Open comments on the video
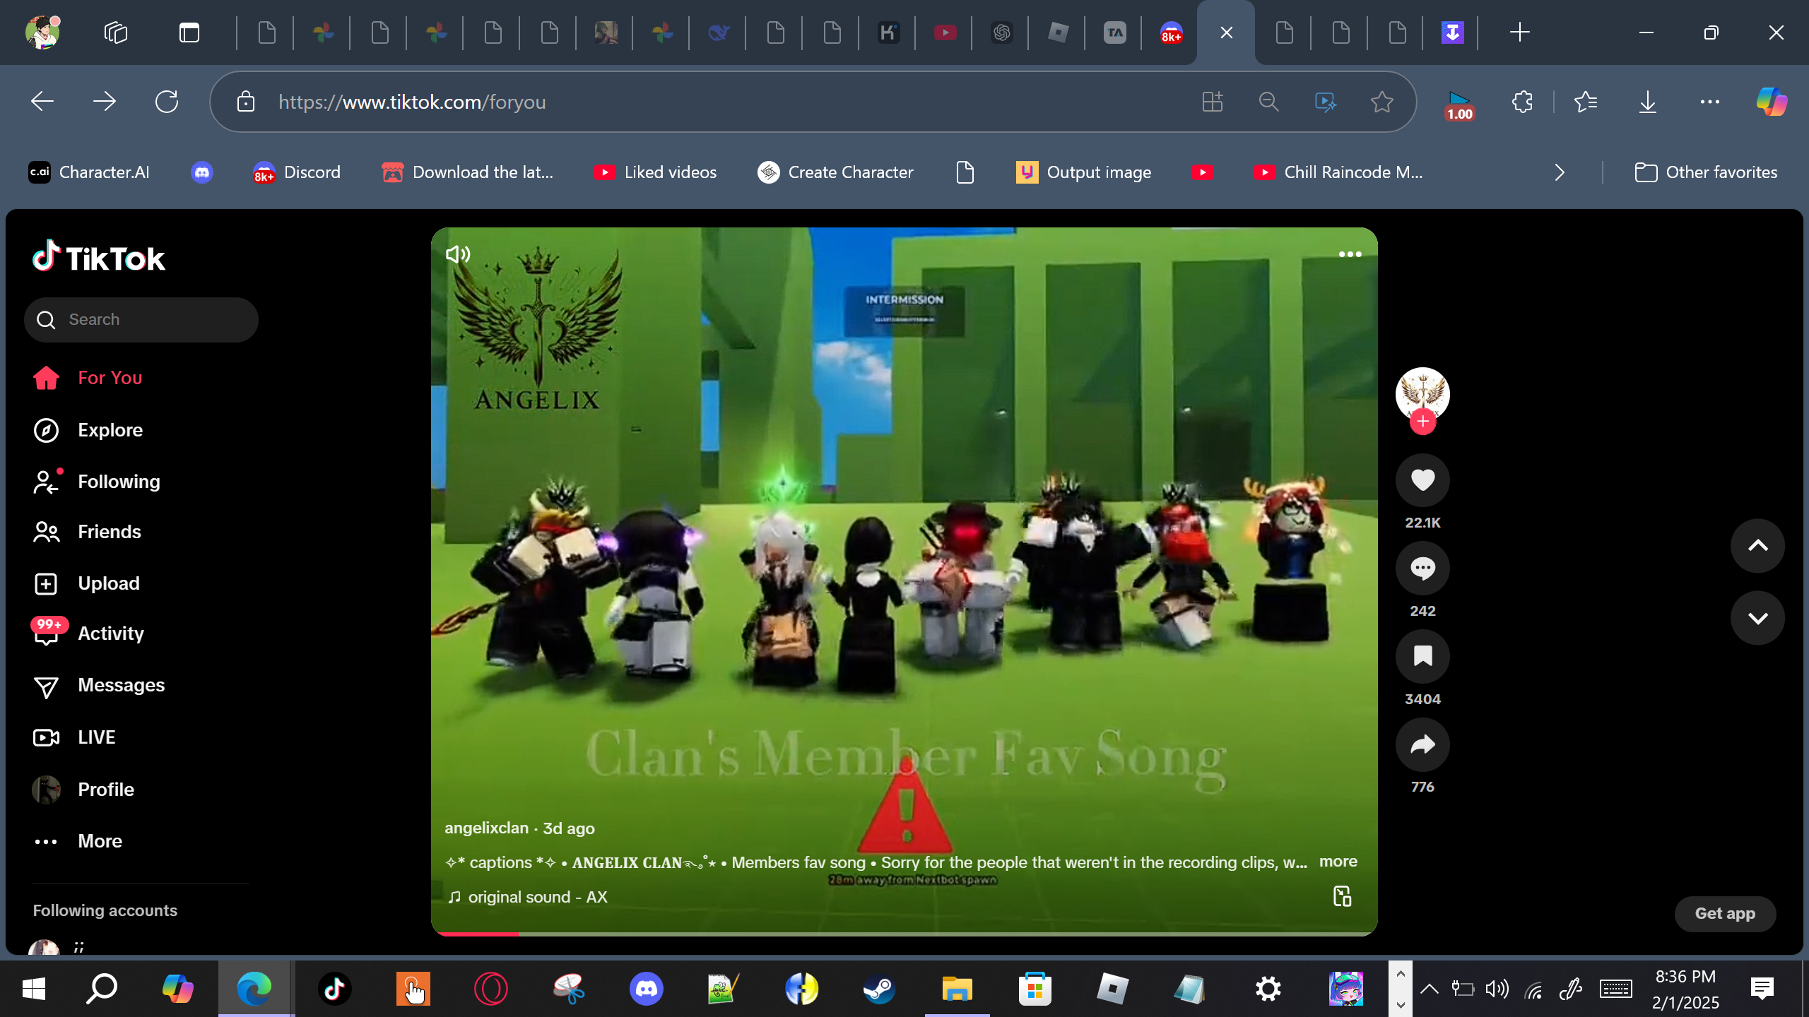This screenshot has width=1809, height=1017. point(1422,569)
